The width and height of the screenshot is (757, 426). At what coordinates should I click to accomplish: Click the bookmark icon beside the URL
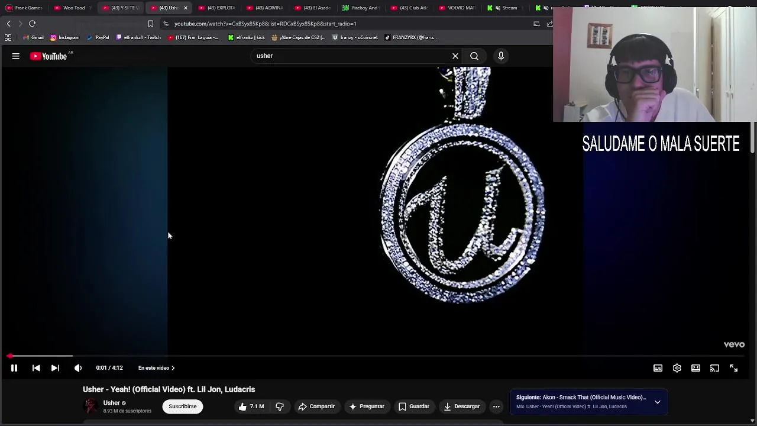[150, 24]
